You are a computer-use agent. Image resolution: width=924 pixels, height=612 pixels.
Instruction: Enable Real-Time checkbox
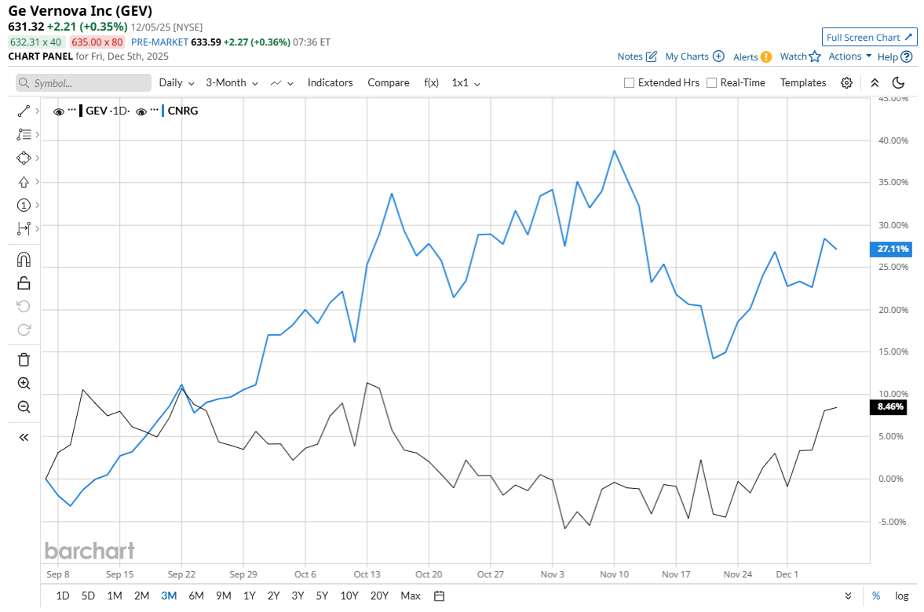712,83
